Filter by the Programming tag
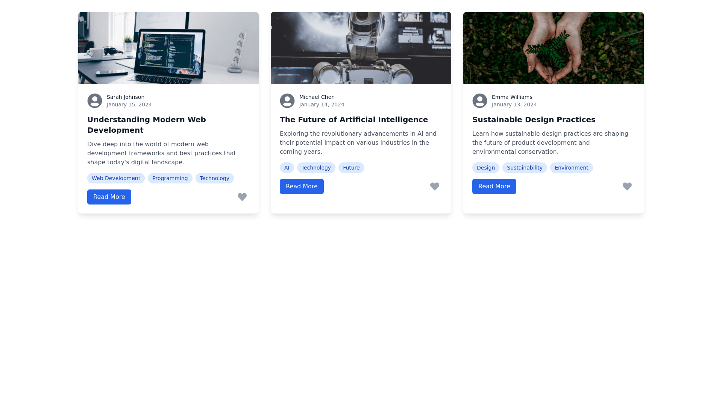Screen dimensions: 722x406 (x=170, y=178)
